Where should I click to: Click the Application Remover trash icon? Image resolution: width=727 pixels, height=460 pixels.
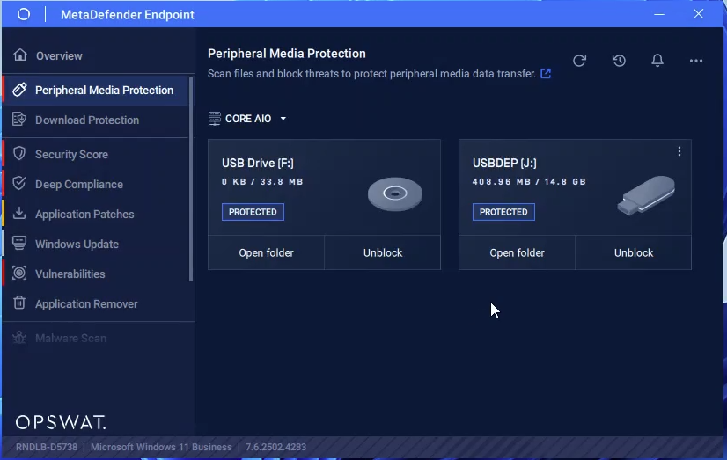pyautogui.click(x=19, y=303)
